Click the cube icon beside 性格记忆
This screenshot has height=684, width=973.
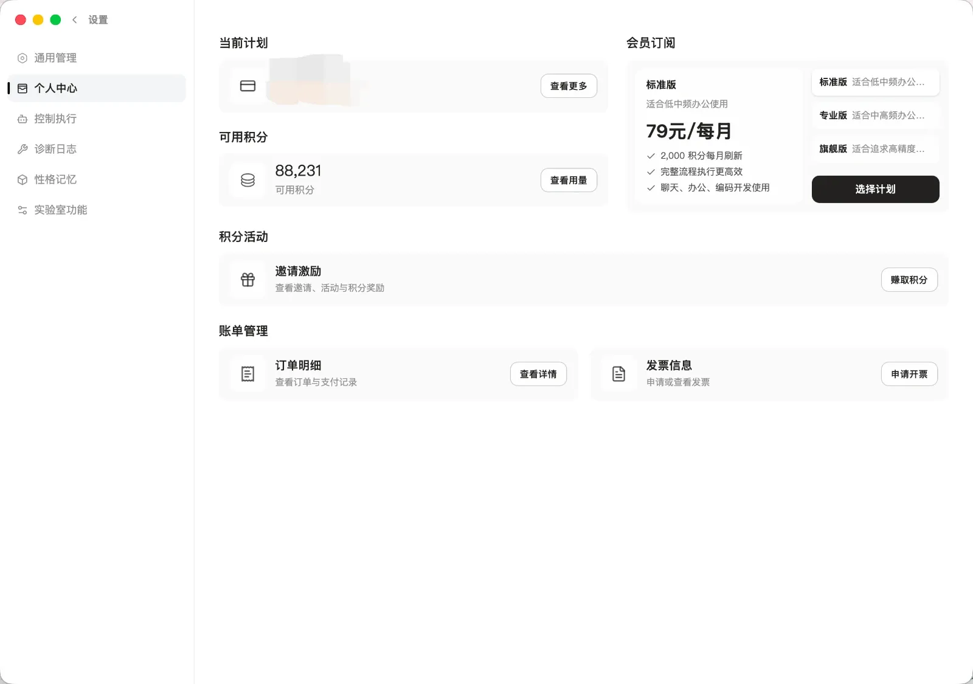23,180
